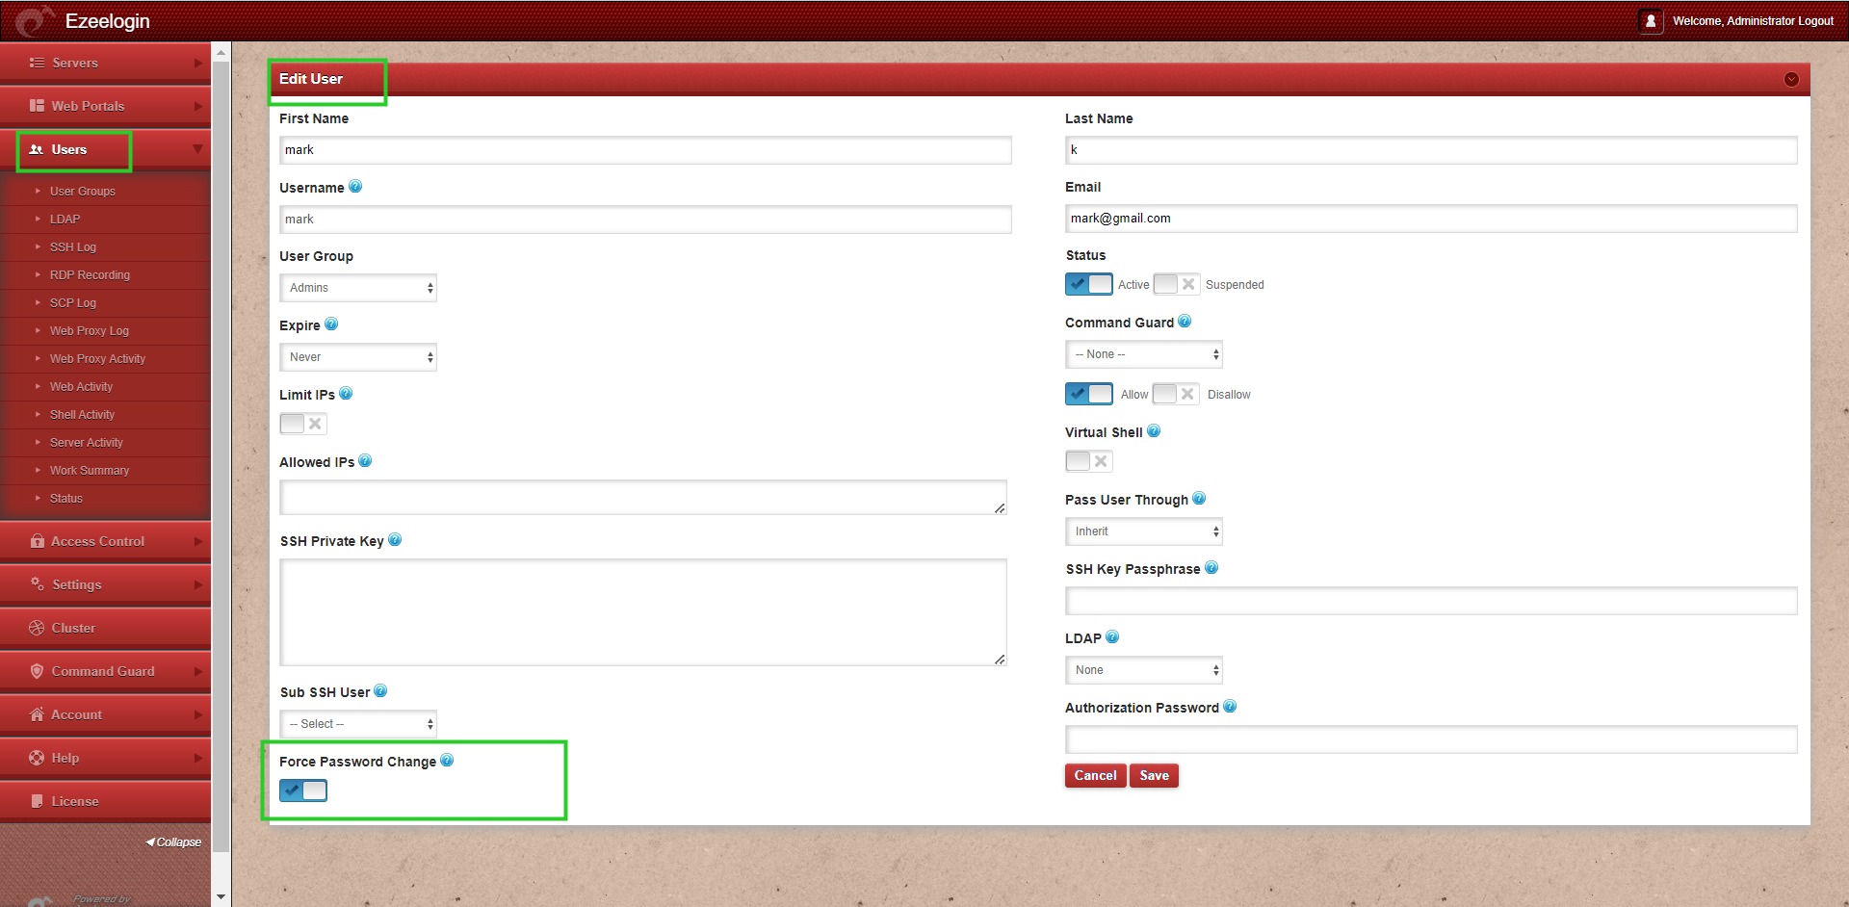Click the Web Portals icon in sidebar

click(37, 106)
